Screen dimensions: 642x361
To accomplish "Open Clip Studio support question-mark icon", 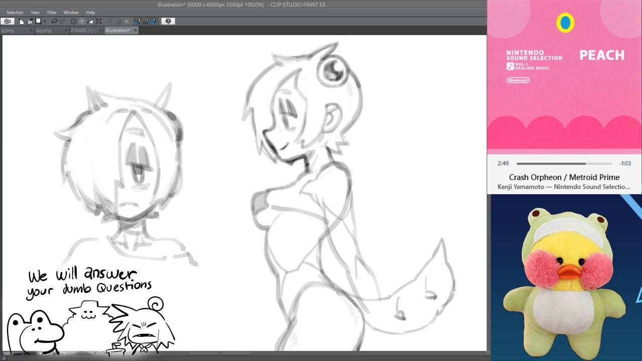I will pyautogui.click(x=168, y=21).
